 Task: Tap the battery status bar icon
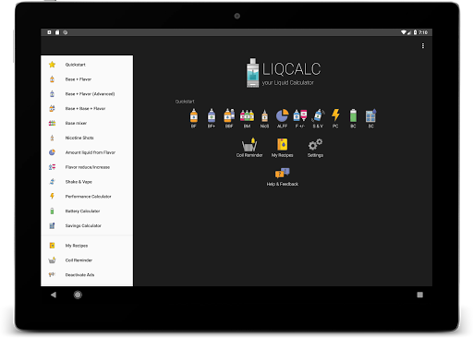point(415,32)
